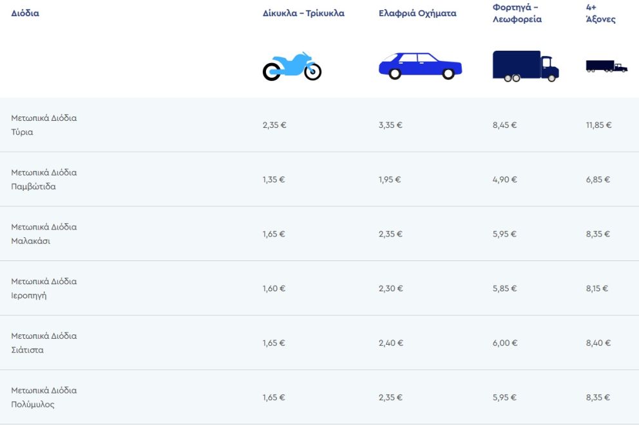Click the 3,35 € light vehicle price for Τύρια
This screenshot has width=639, height=425.
coord(390,125)
